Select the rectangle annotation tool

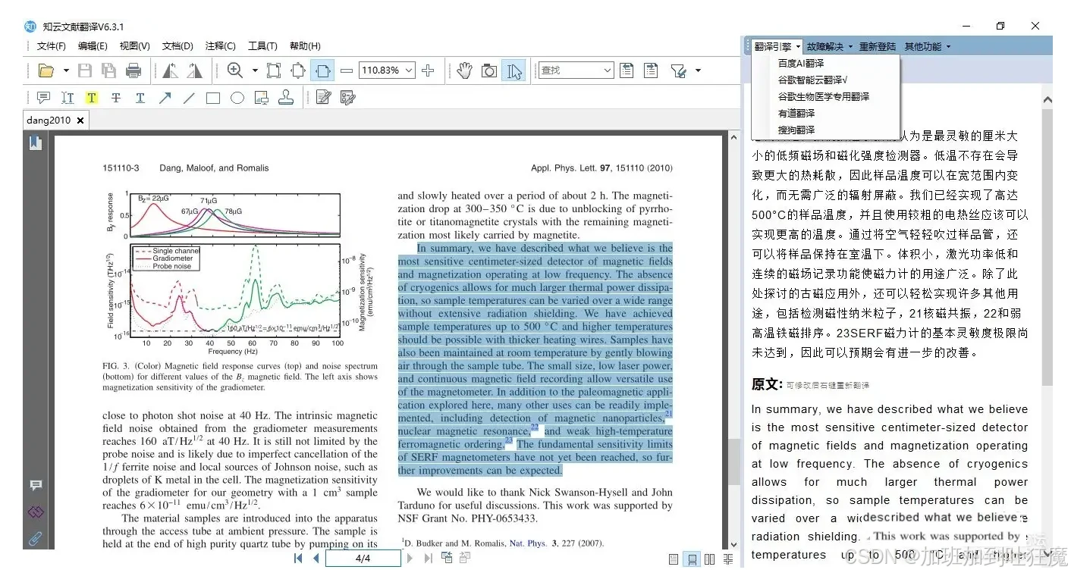213,98
